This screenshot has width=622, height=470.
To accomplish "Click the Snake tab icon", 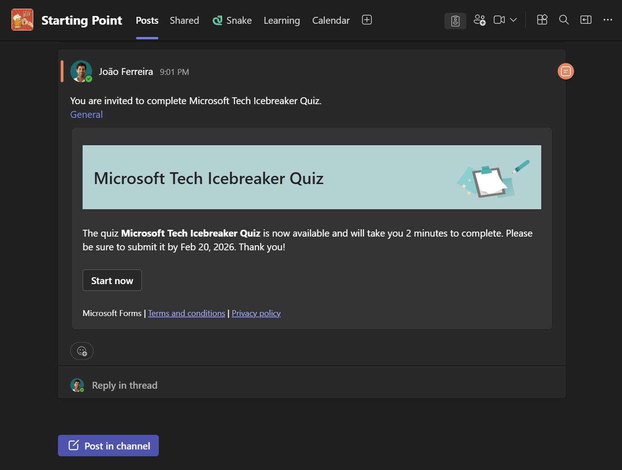I will coord(217,20).
